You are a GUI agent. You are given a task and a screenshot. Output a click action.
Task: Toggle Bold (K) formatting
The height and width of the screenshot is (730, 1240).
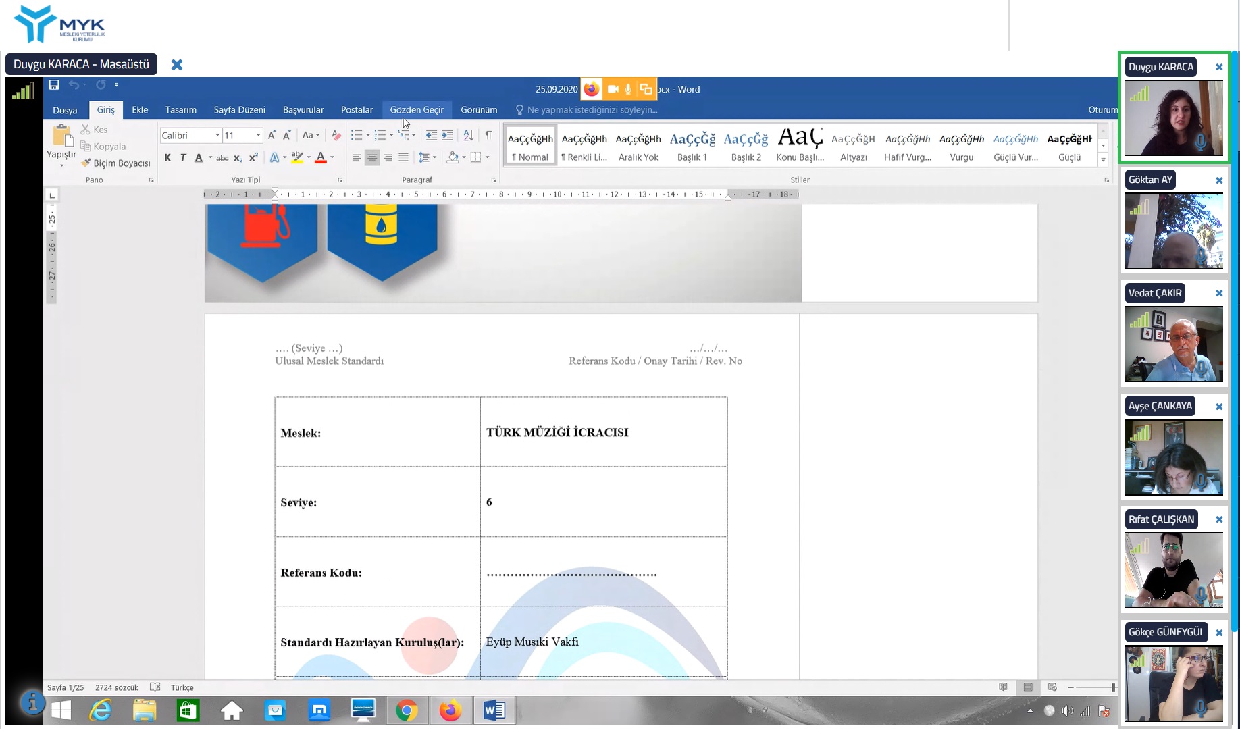tap(167, 158)
